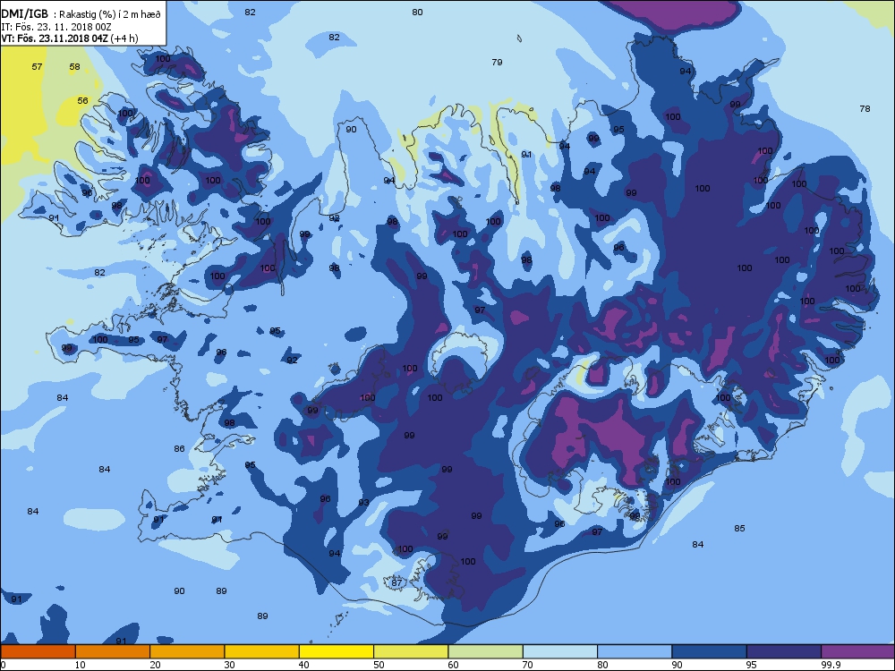Select the dark blue 90–95 legend swatch
895x671 pixels.
point(710,651)
